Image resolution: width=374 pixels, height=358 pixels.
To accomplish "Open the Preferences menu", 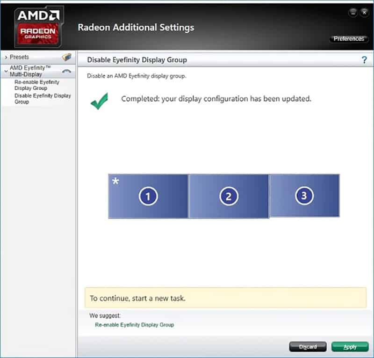I will [x=349, y=39].
